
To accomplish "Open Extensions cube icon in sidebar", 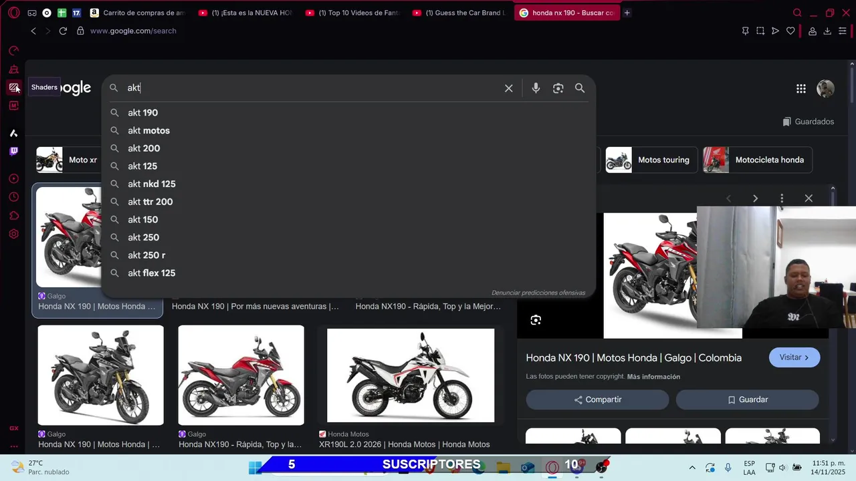I will tap(13, 216).
